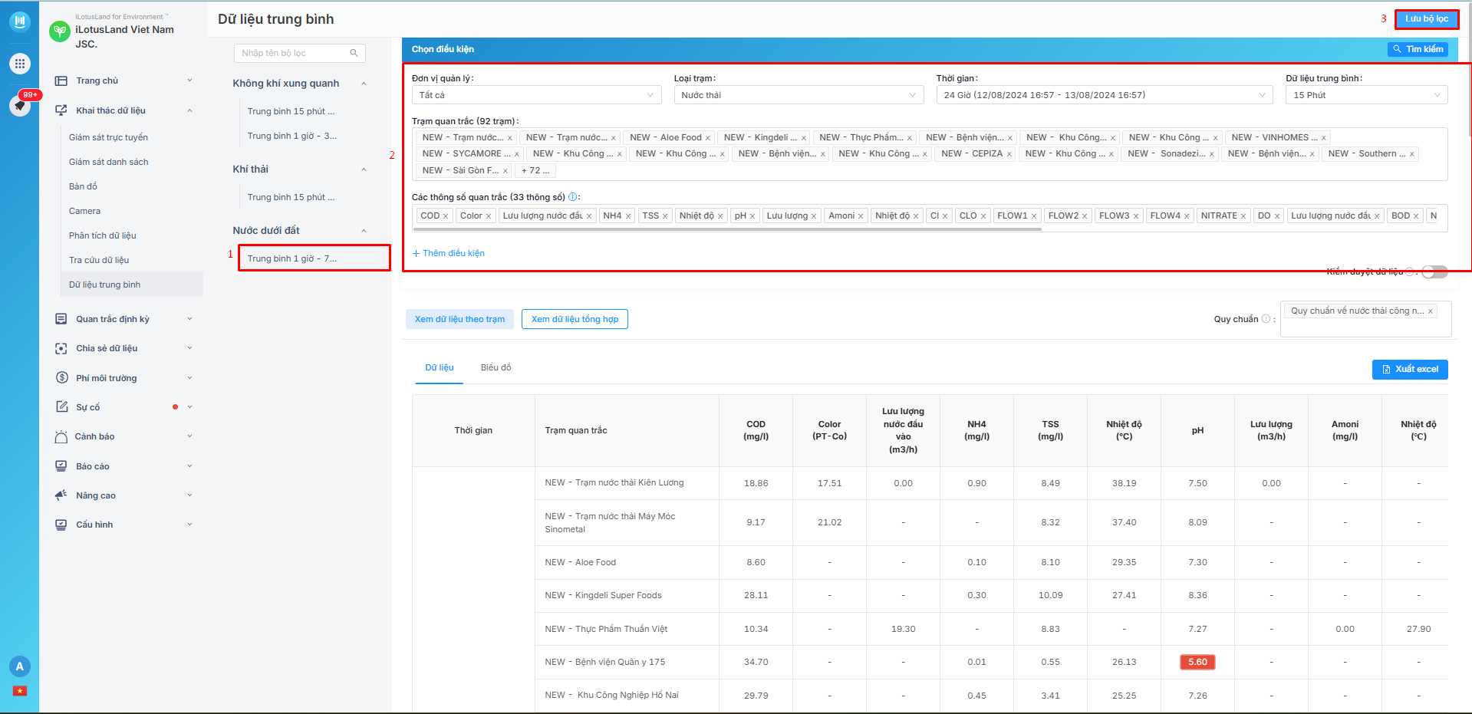This screenshot has width=1472, height=714.
Task: Click the red highlighted pH value 5.60
Action: (1197, 662)
